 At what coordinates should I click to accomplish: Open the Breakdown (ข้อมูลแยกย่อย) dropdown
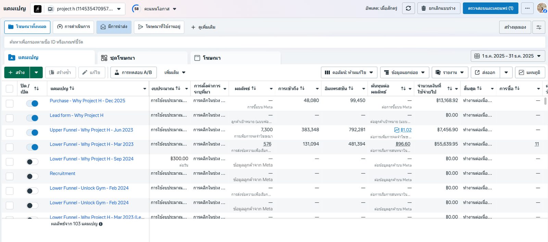[404, 72]
